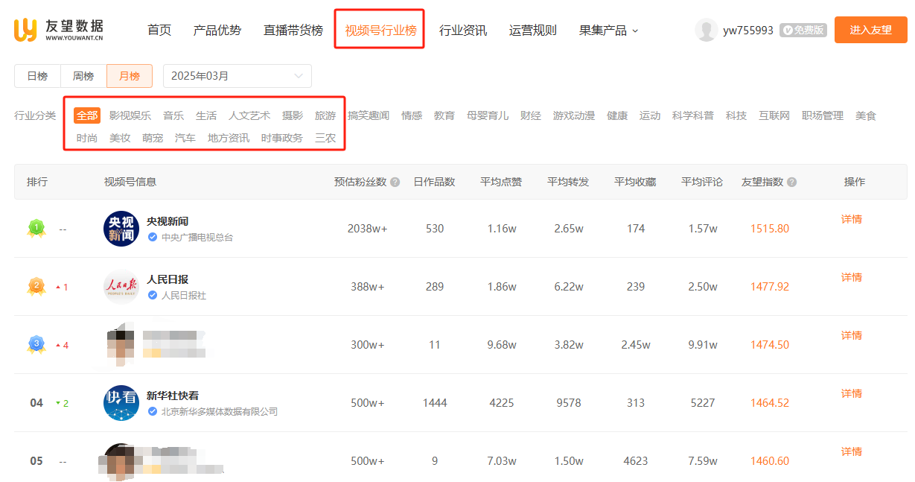Filter by 影视娱乐 category
This screenshot has height=482, width=915.
(130, 115)
